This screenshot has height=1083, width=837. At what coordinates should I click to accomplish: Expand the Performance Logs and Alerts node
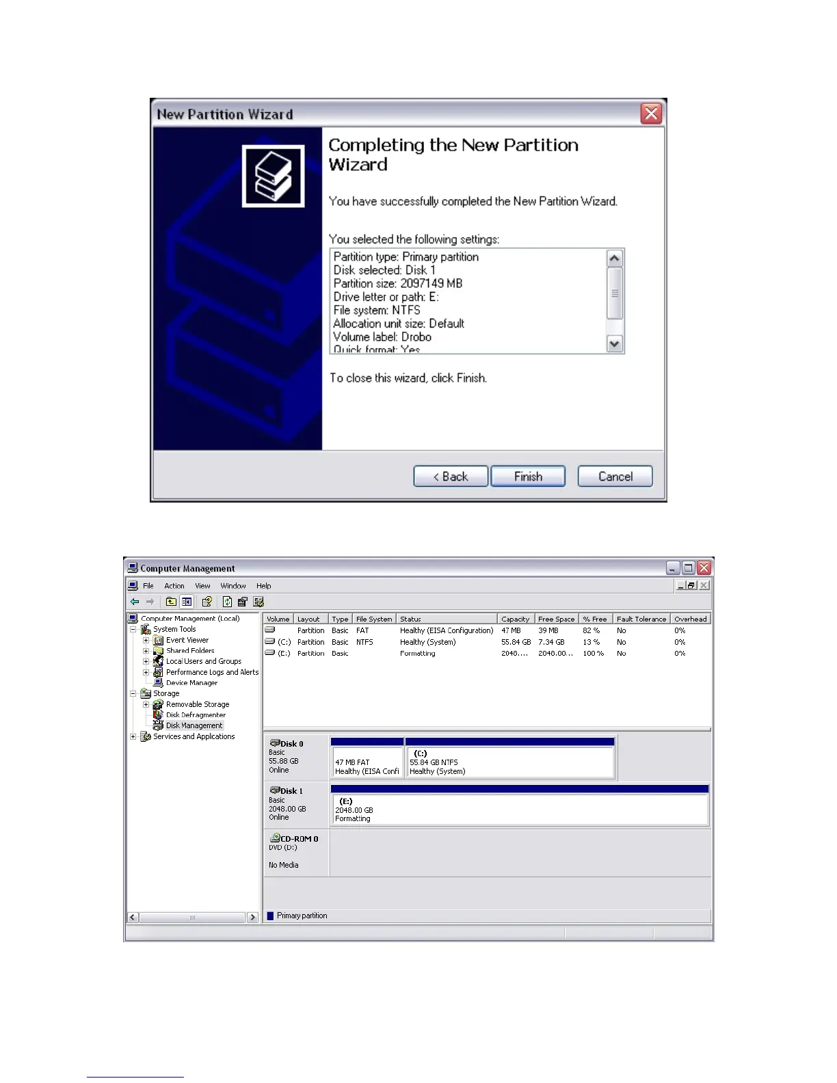(146, 672)
